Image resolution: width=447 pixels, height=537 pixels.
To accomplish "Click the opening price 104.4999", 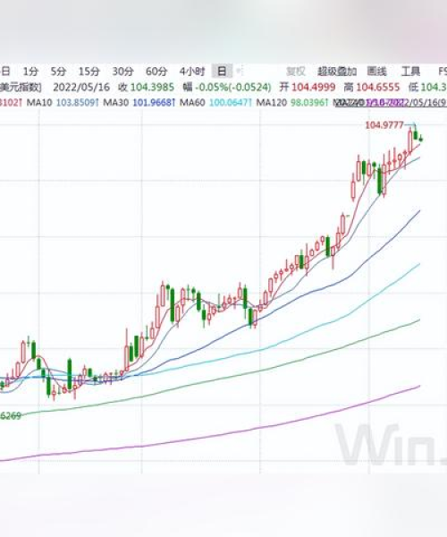I will pos(313,87).
